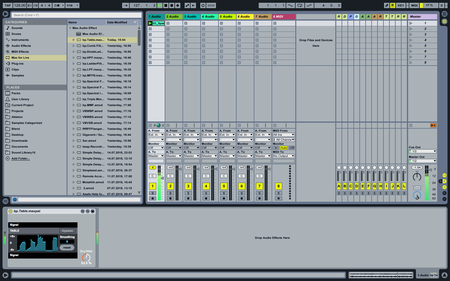Screen dimensions: 450x281
Task: Open the 1/16 quantization menu
Action: (72, 5)
